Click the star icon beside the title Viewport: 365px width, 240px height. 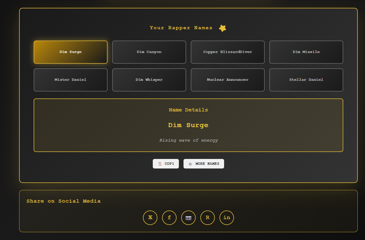223,28
